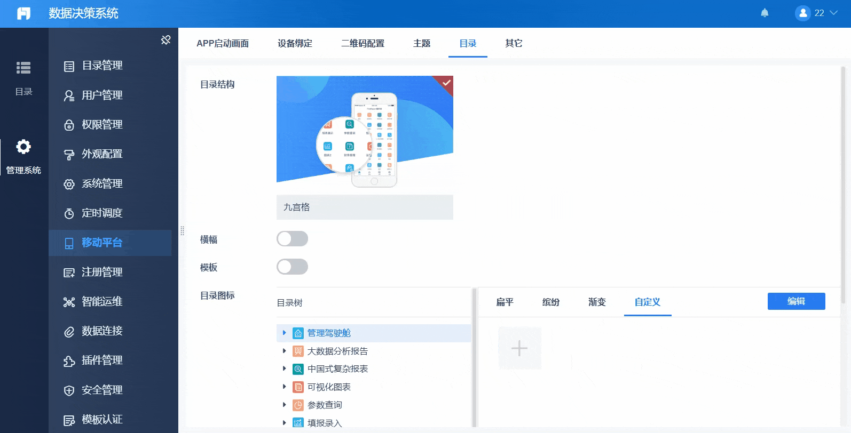Expand the 参数查询 tree node
The height and width of the screenshot is (433, 851).
tap(284, 405)
